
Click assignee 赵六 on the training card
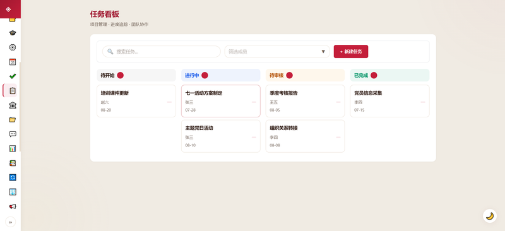(105, 102)
